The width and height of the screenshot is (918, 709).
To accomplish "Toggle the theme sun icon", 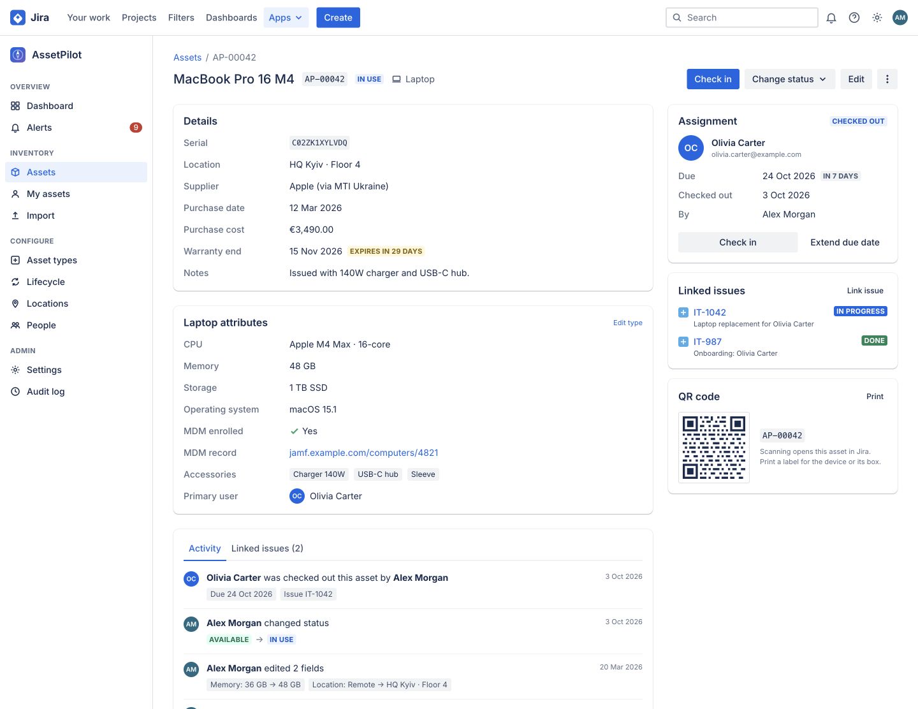I will [x=877, y=18].
